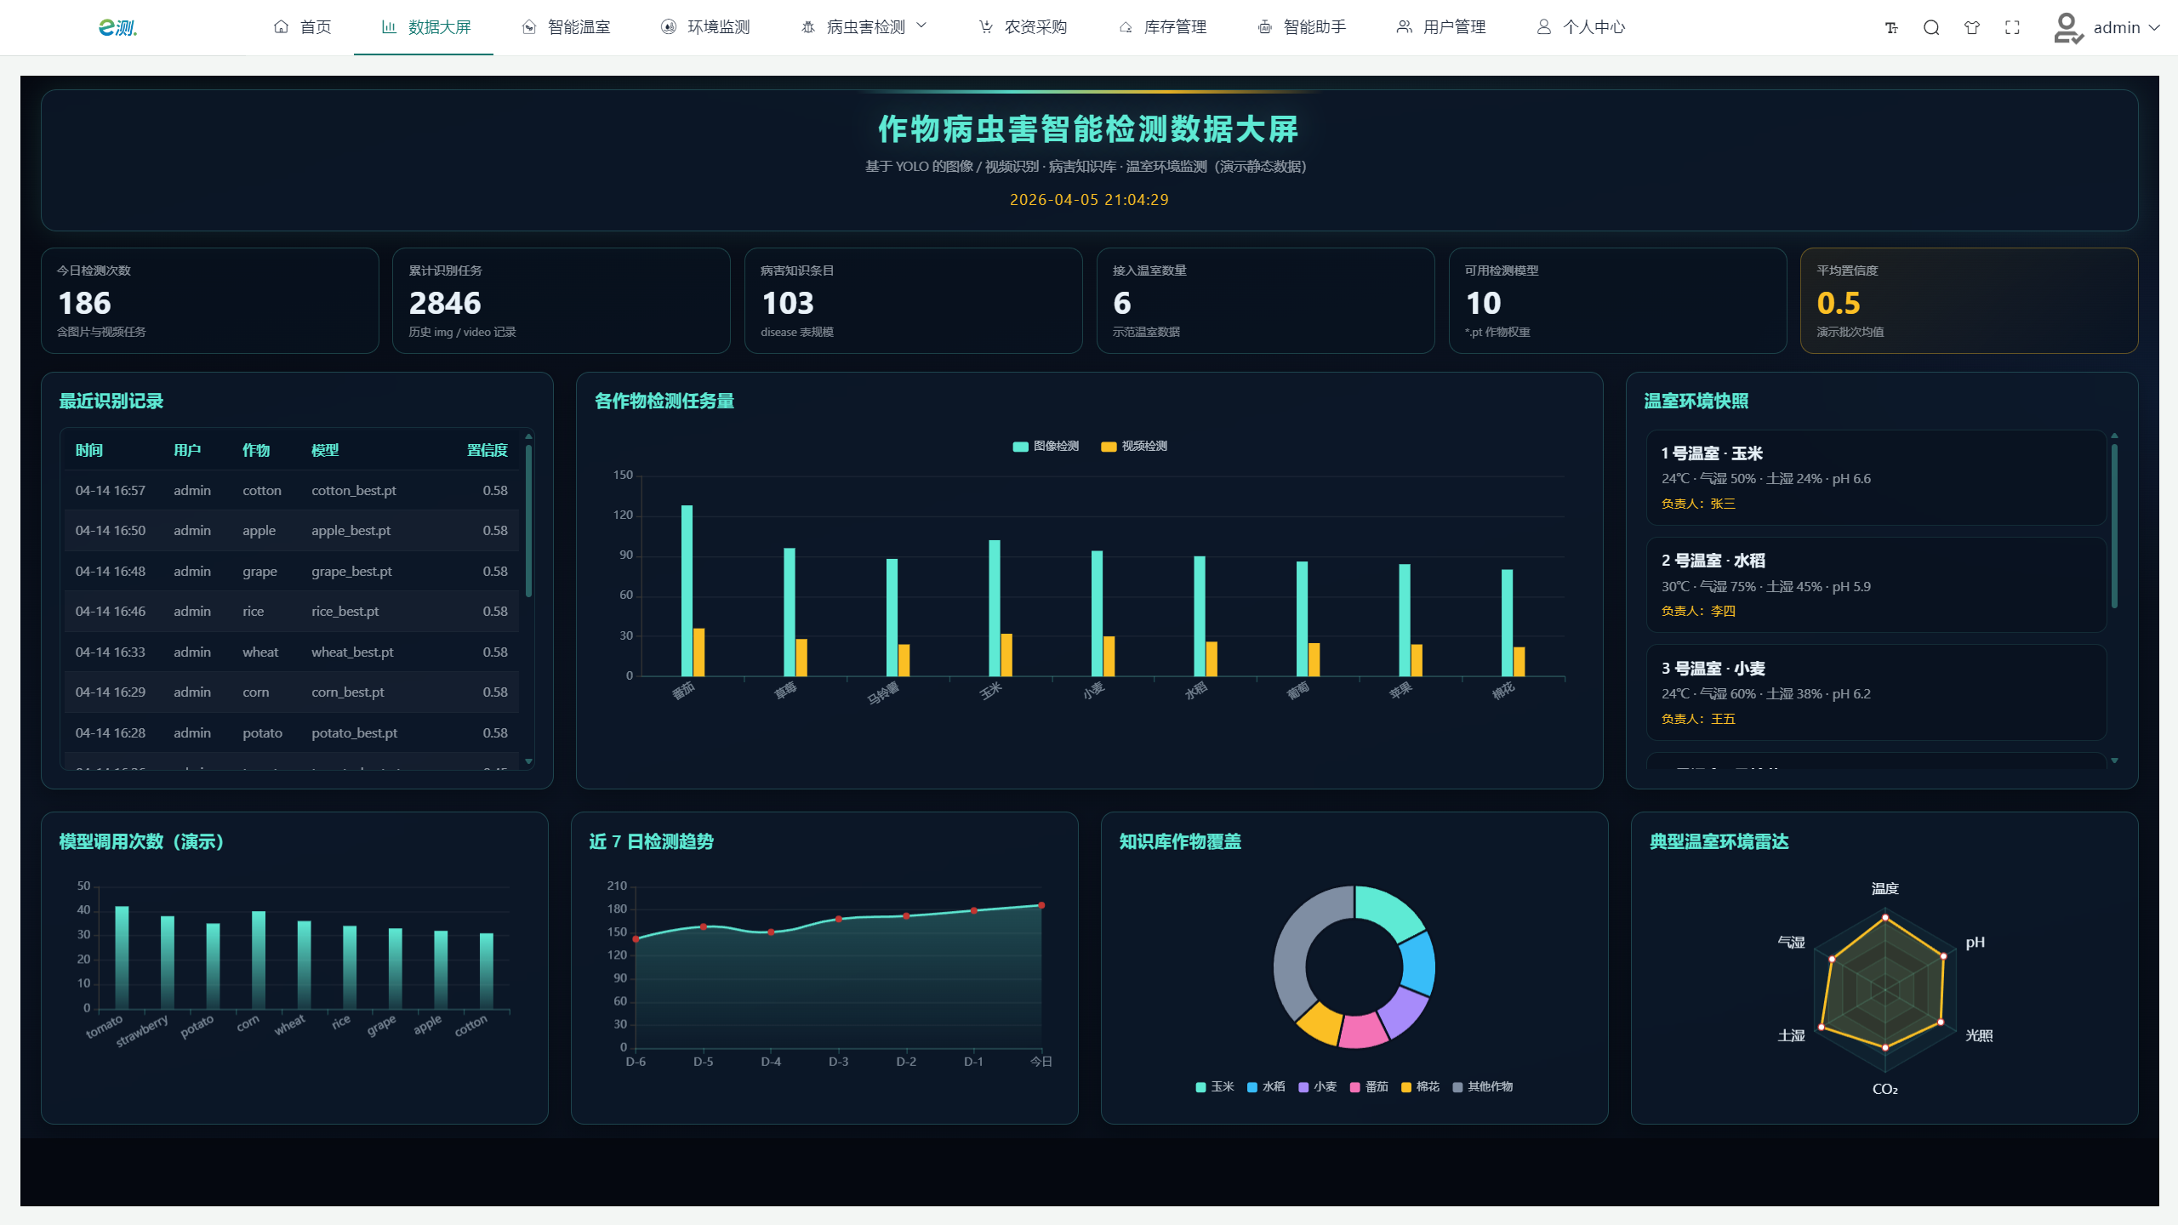
Task: Click the search magnifier icon
Action: pos(1931,27)
